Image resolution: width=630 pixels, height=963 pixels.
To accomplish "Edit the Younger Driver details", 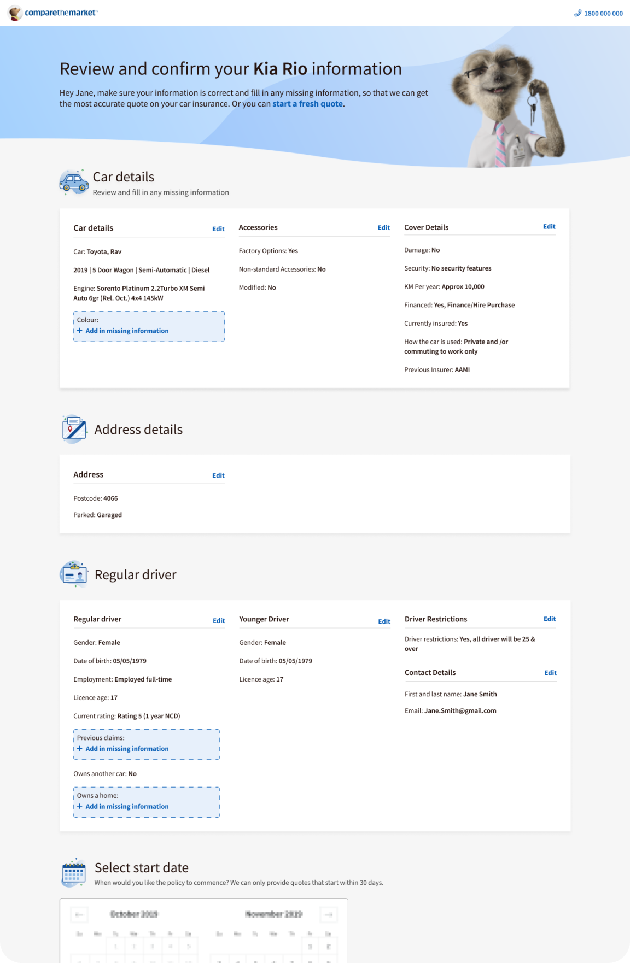I will (384, 621).
